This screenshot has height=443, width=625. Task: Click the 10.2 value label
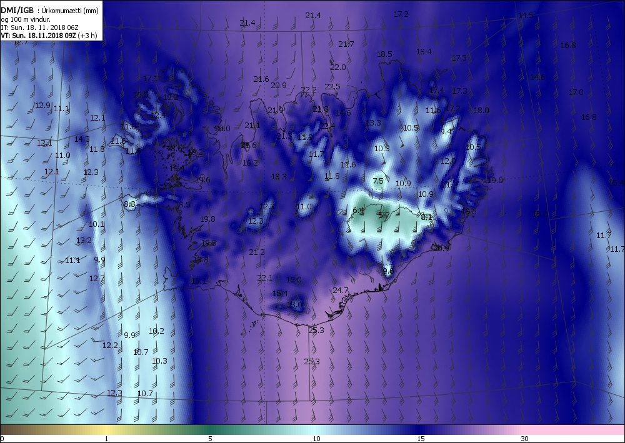point(156,331)
